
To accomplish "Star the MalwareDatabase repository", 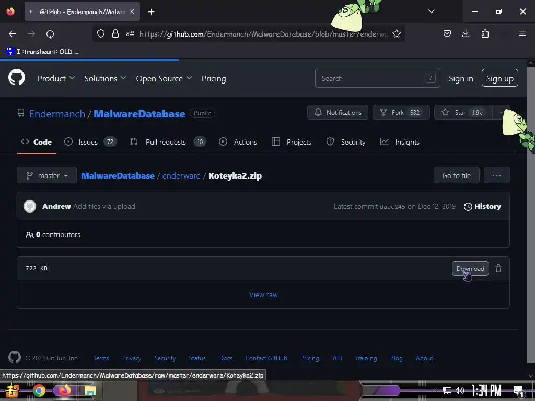I will coord(463,113).
